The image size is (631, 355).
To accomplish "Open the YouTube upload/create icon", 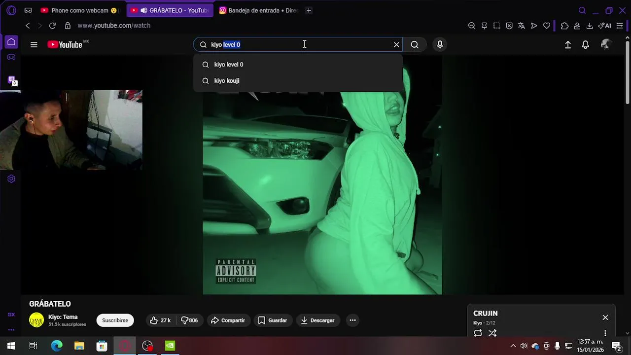I will pos(568,44).
